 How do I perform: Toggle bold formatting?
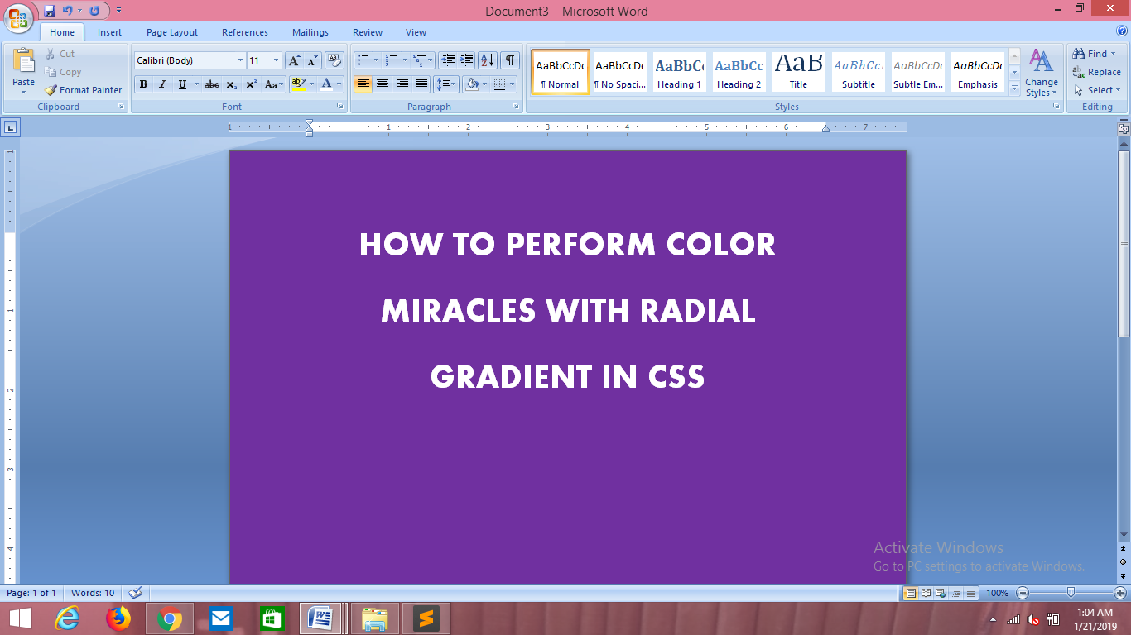pyautogui.click(x=142, y=84)
